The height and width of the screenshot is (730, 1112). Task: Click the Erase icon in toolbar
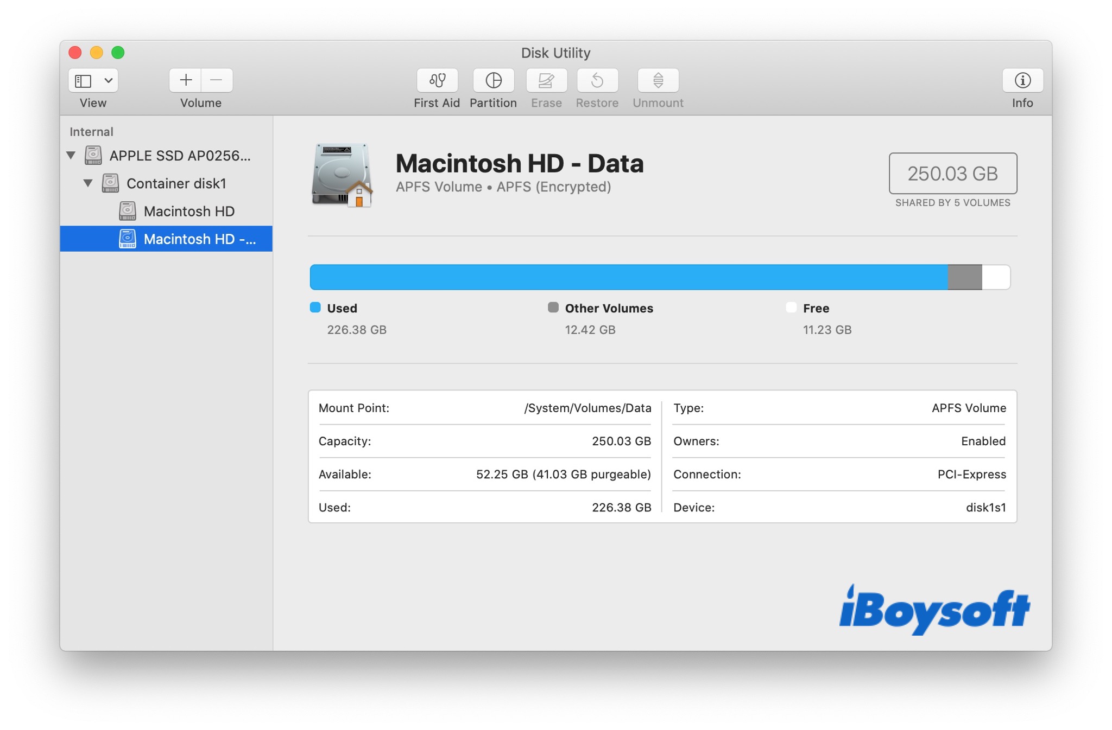point(546,80)
